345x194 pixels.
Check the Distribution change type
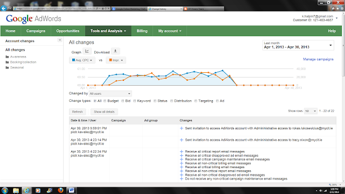(x=171, y=101)
